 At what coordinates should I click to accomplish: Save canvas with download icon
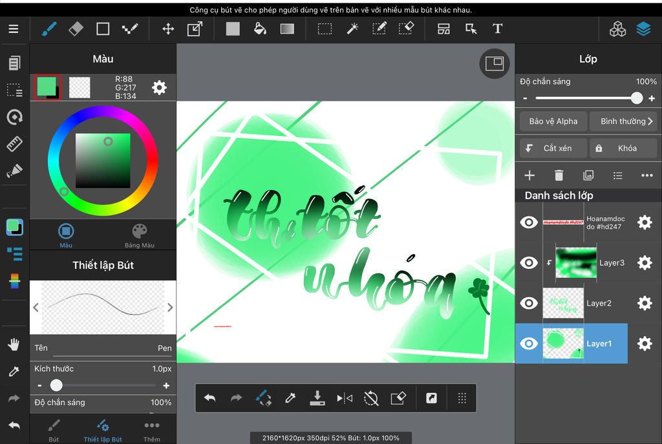pyautogui.click(x=317, y=398)
